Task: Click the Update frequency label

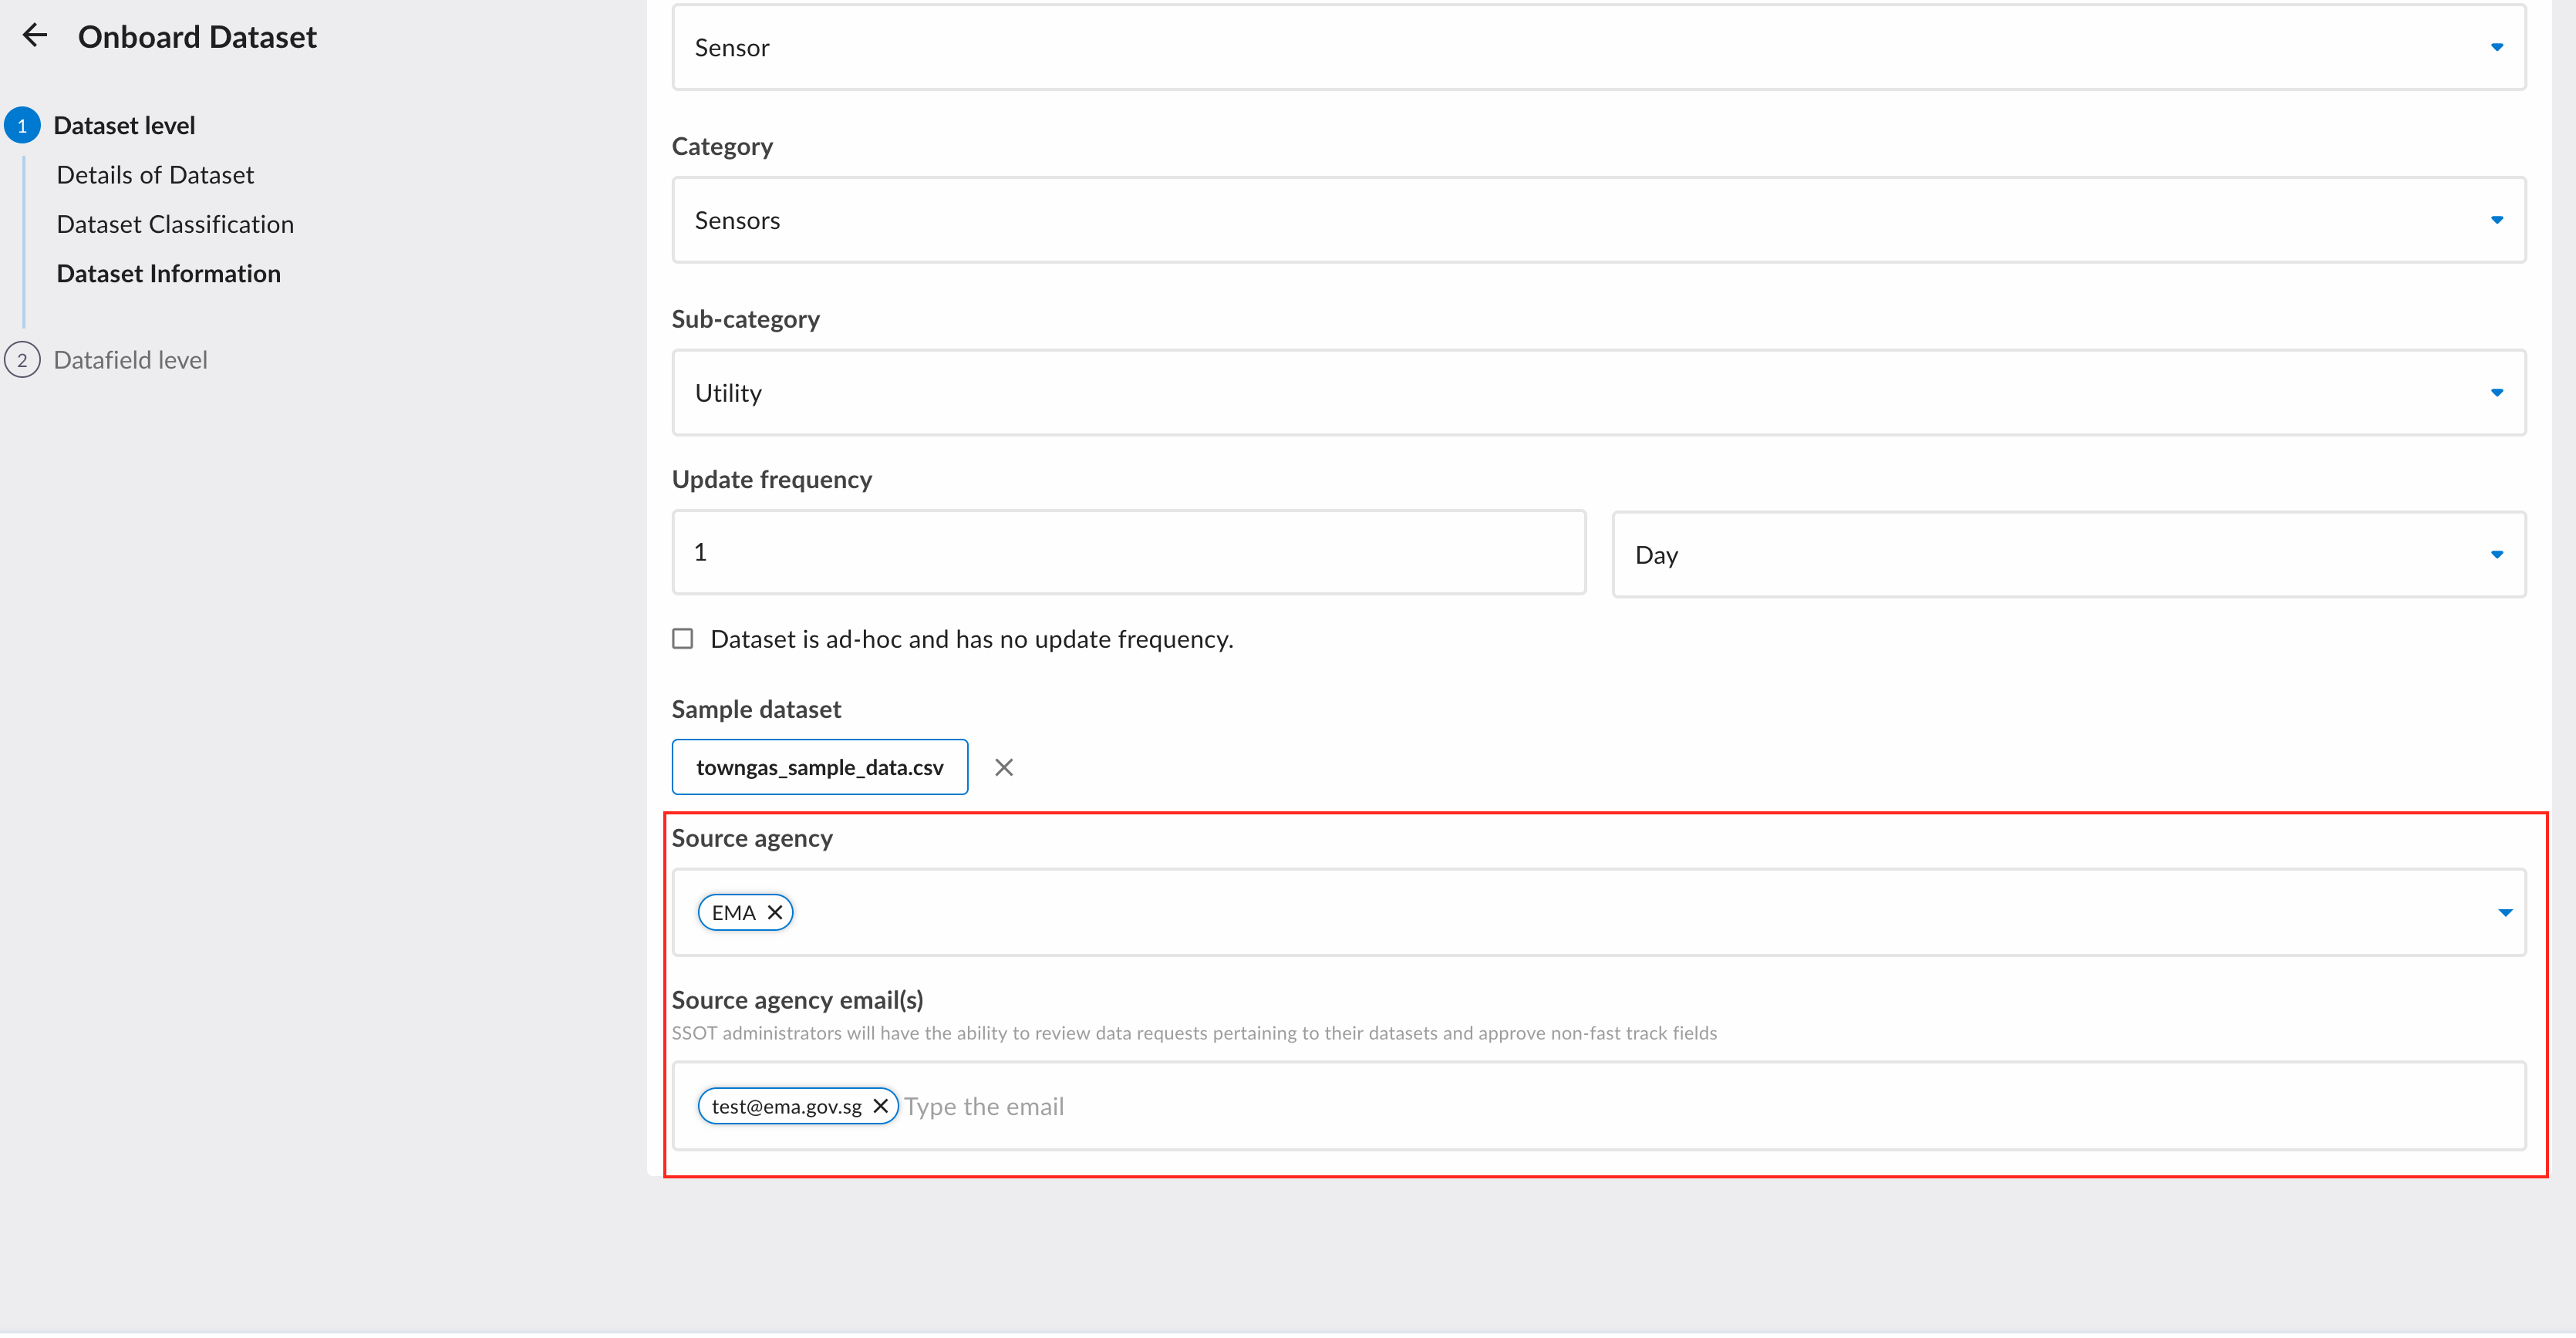Action: pos(771,480)
